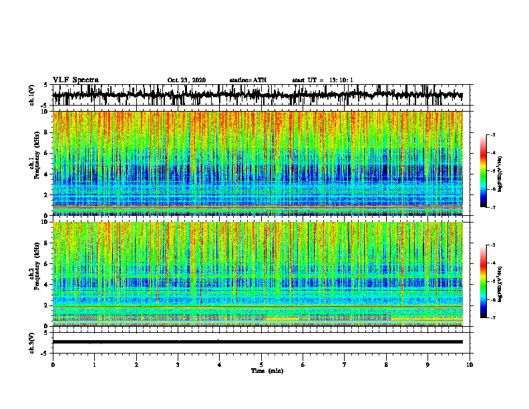
Task: Click the ch.1 color bar log(PSD) label
Action: (500, 174)
